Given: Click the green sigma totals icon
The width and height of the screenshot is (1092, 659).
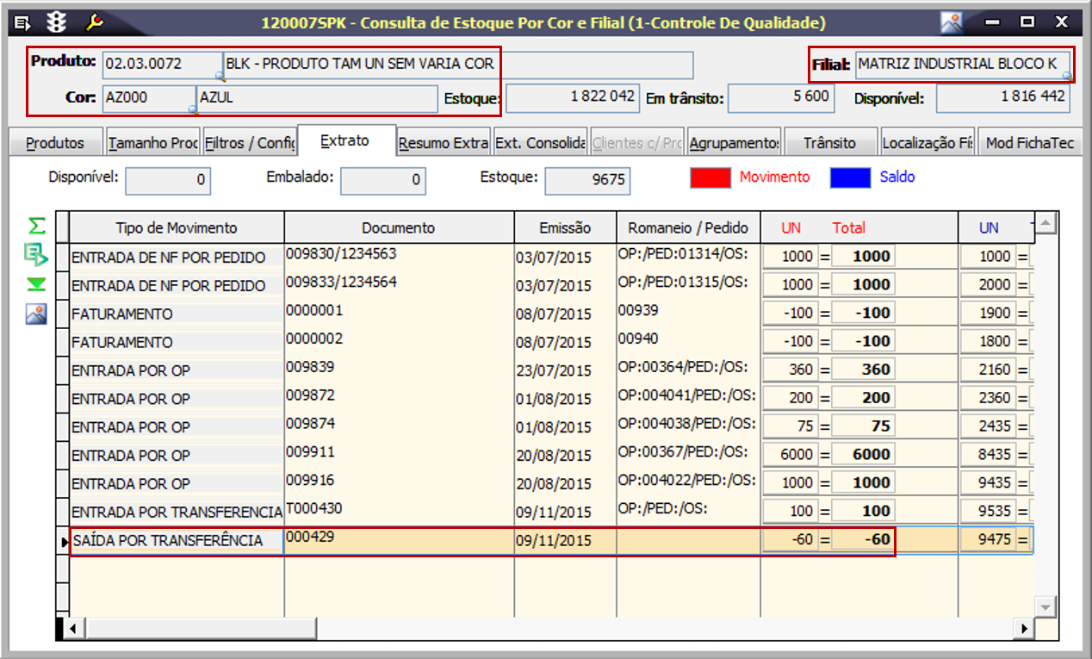Looking at the screenshot, I should [x=36, y=226].
